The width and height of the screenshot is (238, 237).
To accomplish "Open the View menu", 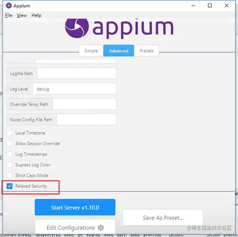I will (22, 15).
